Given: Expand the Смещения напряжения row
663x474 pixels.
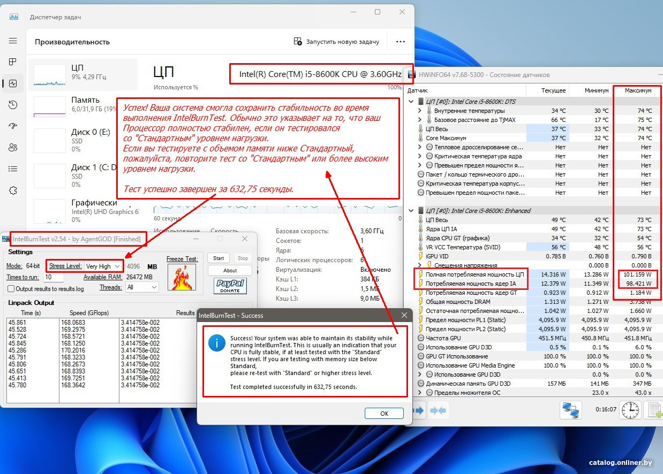Looking at the screenshot, I should (x=420, y=265).
